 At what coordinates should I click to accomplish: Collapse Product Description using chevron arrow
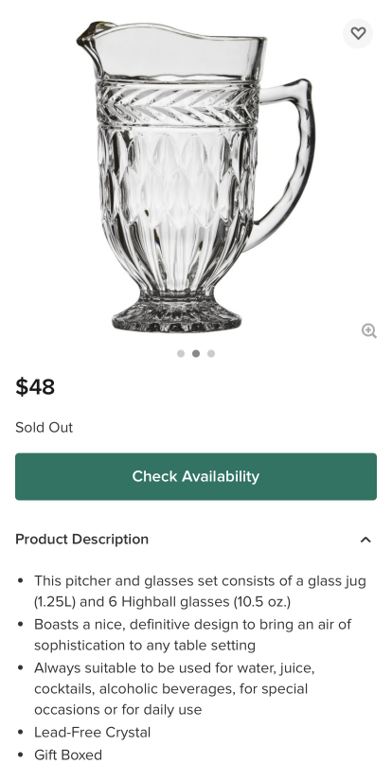[x=365, y=540]
